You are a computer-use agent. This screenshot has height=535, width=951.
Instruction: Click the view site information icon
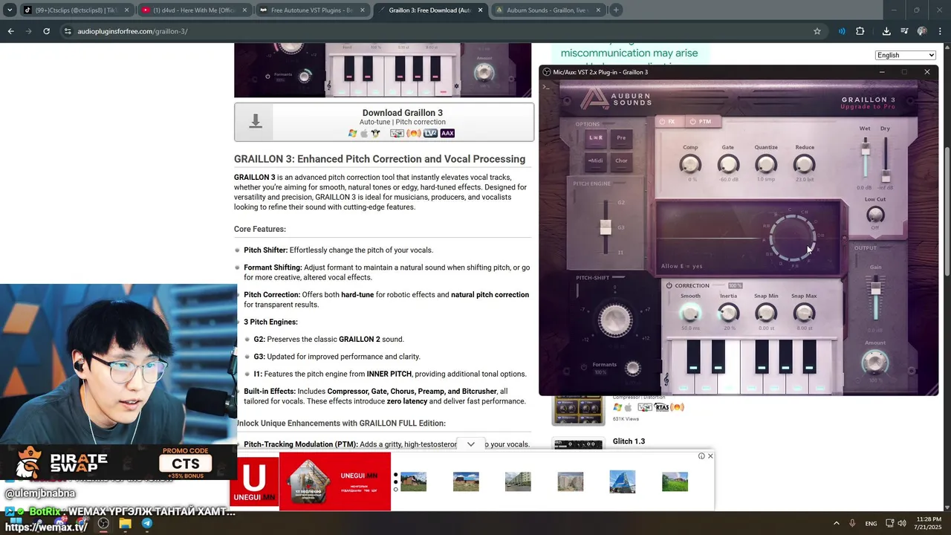67,31
